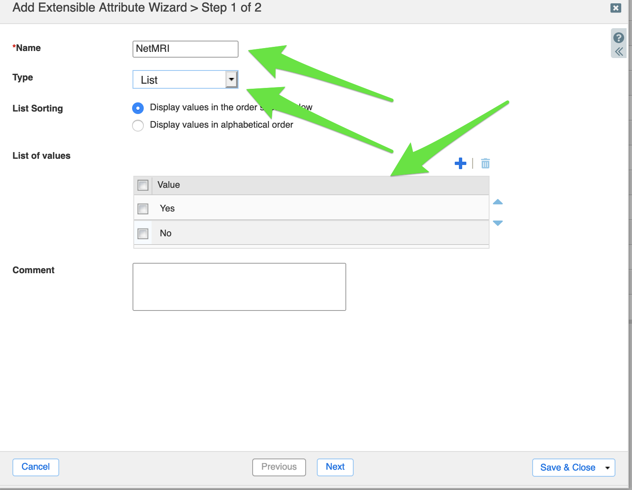
Task: Close the wizard with X icon
Action: coord(616,8)
